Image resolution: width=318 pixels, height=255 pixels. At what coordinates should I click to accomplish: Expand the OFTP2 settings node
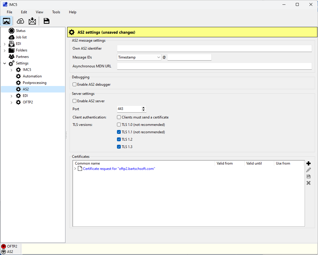coord(11,103)
